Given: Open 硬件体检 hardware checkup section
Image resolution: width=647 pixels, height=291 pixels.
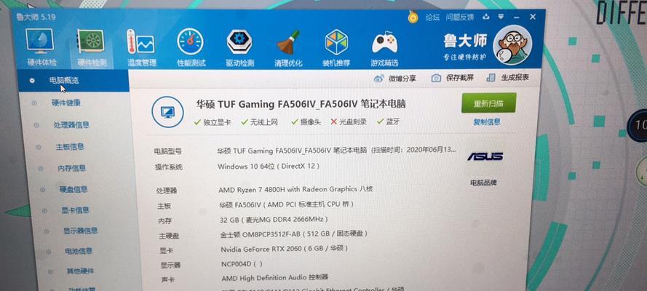Looking at the screenshot, I should click(41, 47).
